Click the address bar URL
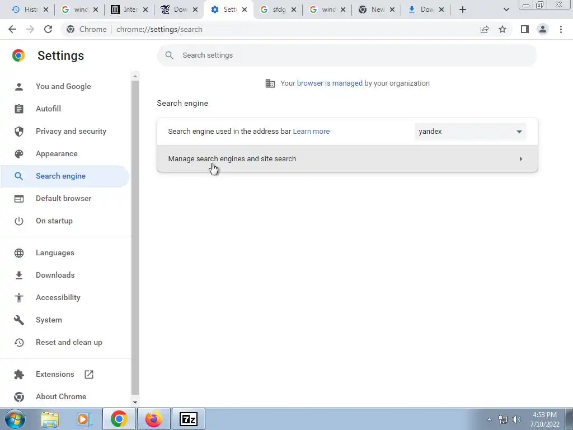This screenshot has width=573, height=430. pos(159,29)
